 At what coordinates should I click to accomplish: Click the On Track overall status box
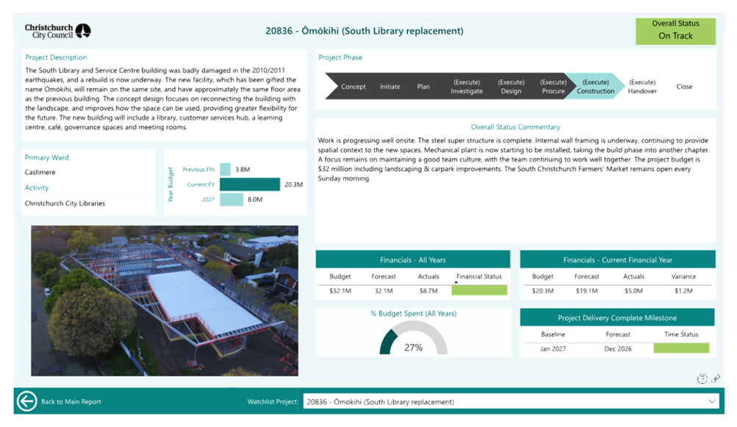pyautogui.click(x=675, y=31)
